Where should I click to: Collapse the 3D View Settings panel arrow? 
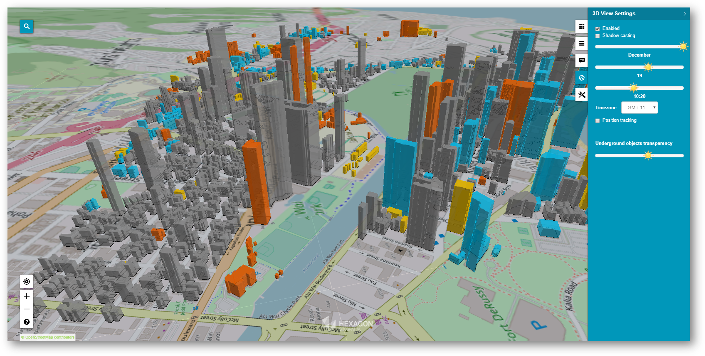[684, 14]
